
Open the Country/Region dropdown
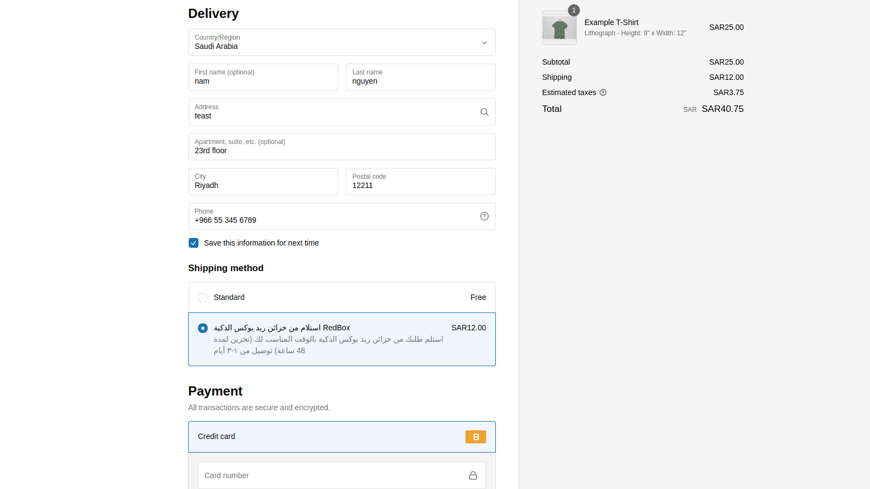point(483,42)
